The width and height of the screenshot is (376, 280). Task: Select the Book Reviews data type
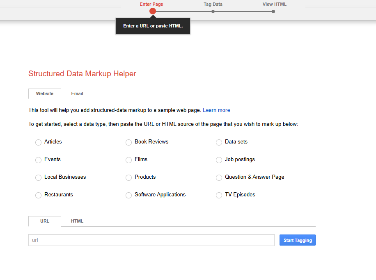click(x=129, y=142)
